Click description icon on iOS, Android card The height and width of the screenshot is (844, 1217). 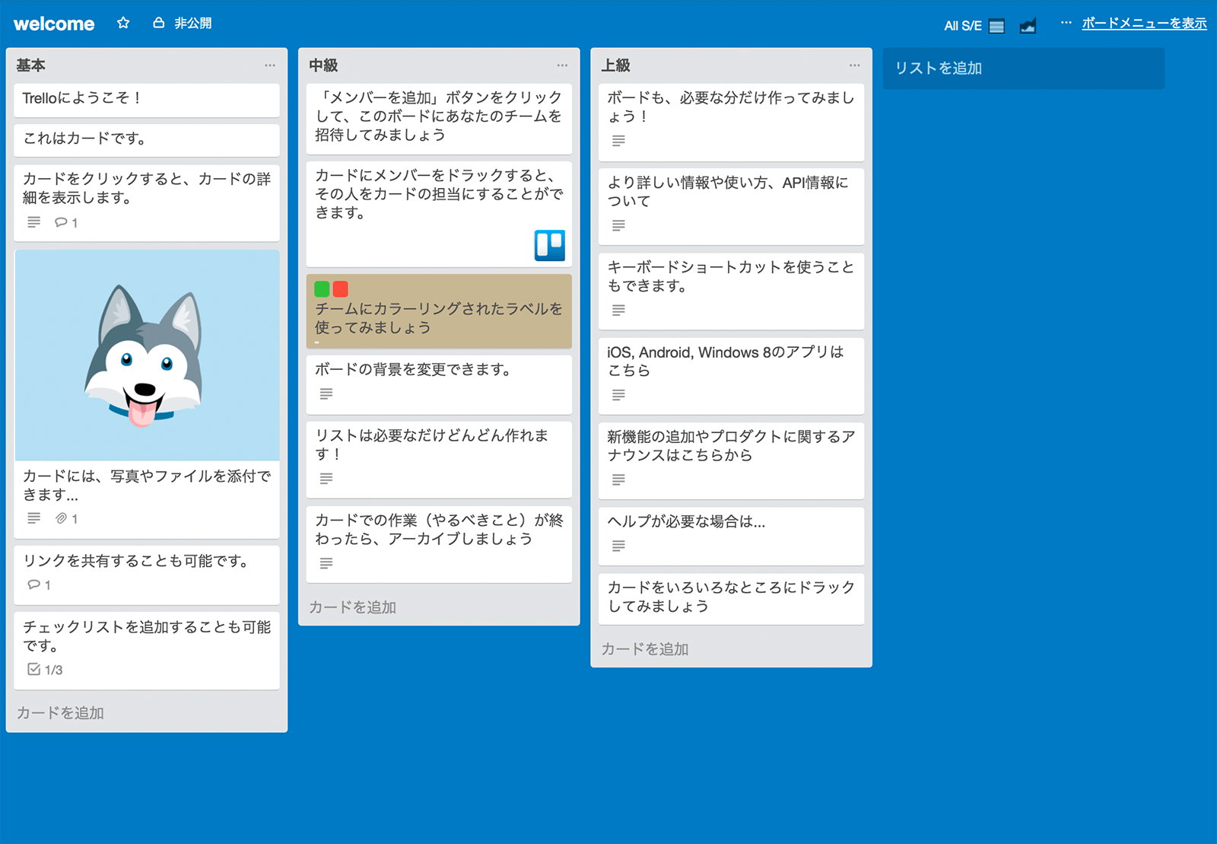point(618,395)
